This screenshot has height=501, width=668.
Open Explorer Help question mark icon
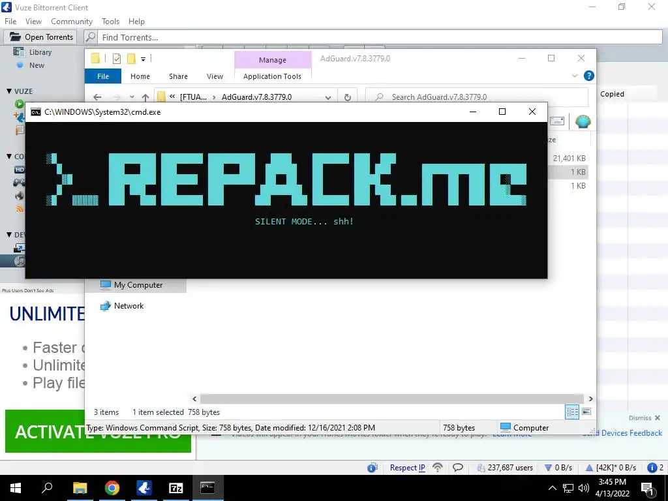[x=589, y=76]
